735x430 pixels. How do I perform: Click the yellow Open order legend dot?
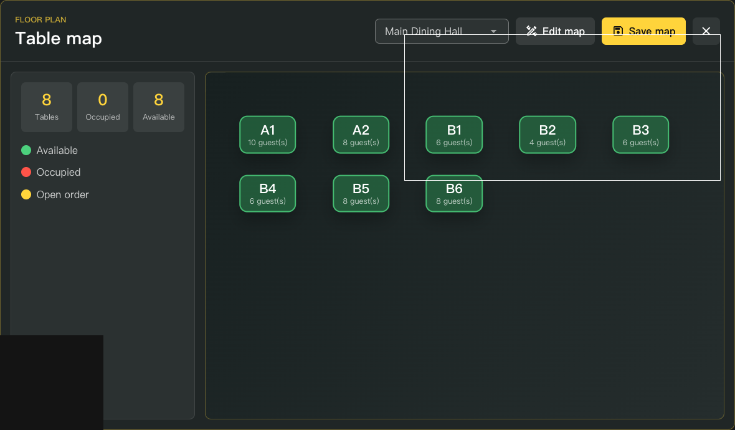pyautogui.click(x=26, y=194)
